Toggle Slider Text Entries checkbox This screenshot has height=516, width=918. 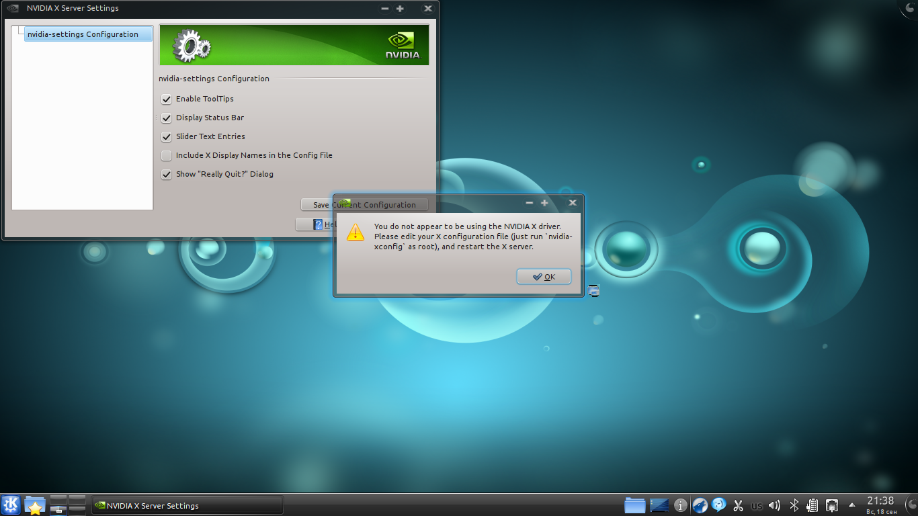pyautogui.click(x=167, y=136)
